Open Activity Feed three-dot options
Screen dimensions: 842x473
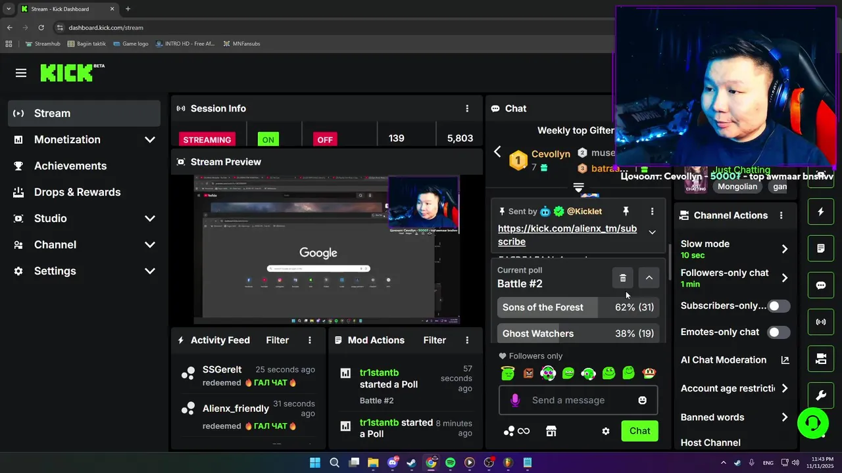point(310,340)
